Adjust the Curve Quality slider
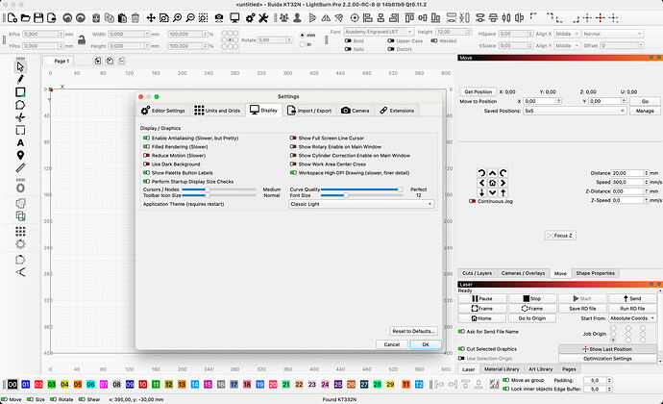 361,189
